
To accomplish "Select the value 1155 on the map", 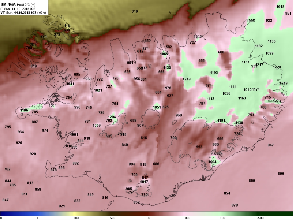I will pos(272,41).
